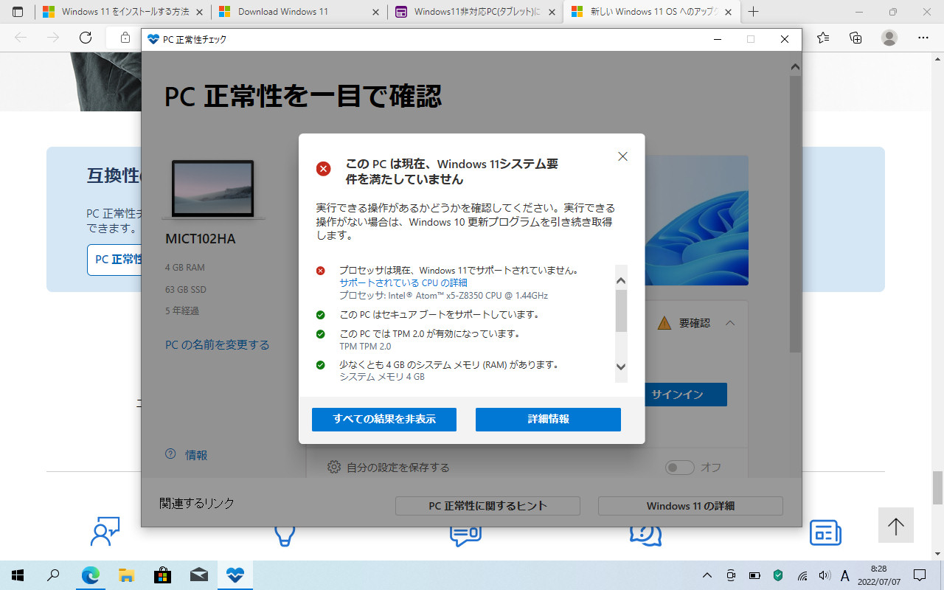Viewport: 944px width, 590px height.
Task: Open Mail app from taskbar
Action: pos(198,575)
